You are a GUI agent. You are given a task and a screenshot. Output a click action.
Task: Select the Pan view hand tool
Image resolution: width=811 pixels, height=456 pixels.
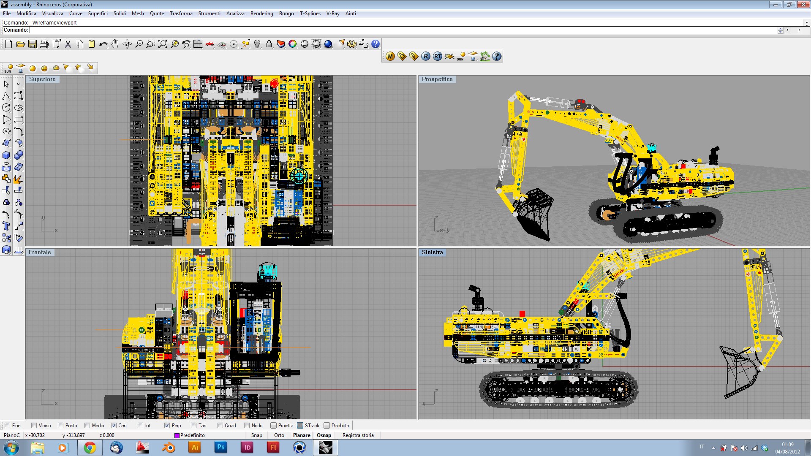pyautogui.click(x=115, y=44)
